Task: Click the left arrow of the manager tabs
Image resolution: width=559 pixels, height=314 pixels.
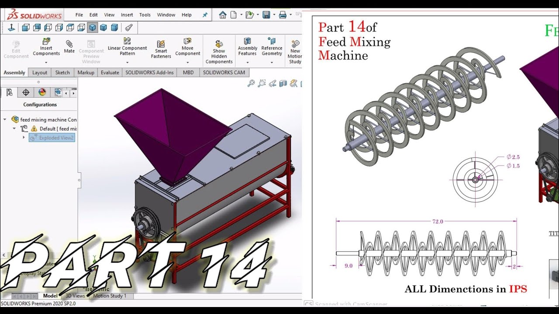Action: 66,93
